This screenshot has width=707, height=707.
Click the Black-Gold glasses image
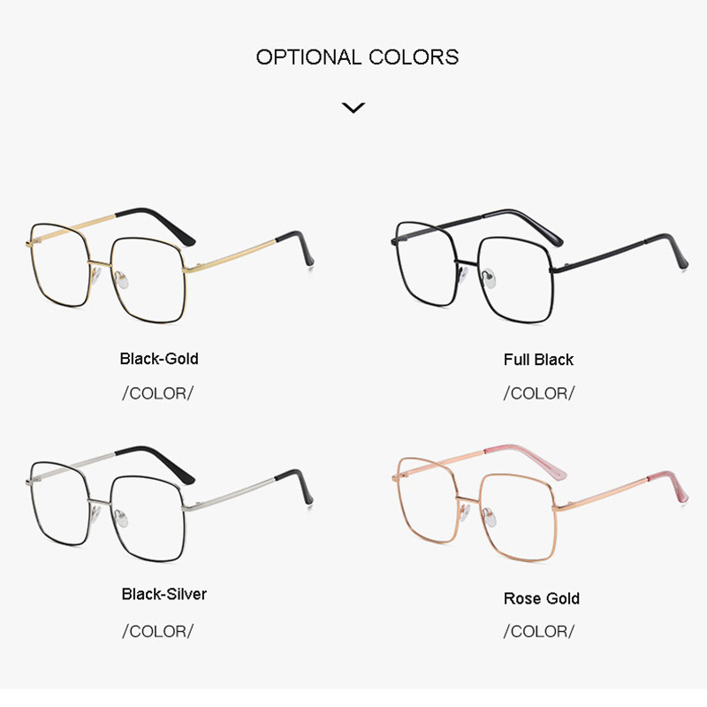[170, 265]
